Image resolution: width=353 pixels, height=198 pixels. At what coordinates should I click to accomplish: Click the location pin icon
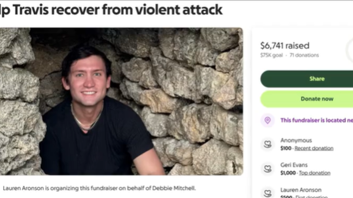pyautogui.click(x=267, y=121)
